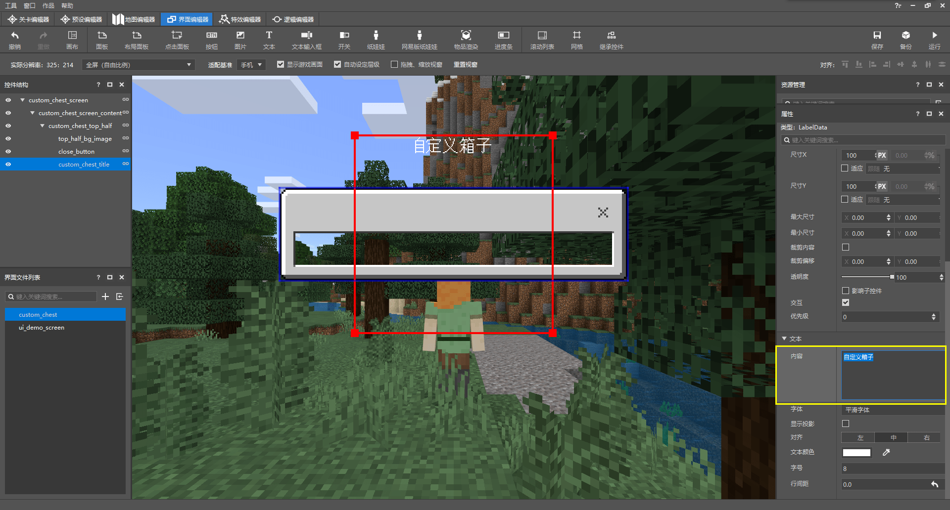Open the 手机 adaptation dropdown

pyautogui.click(x=251, y=65)
